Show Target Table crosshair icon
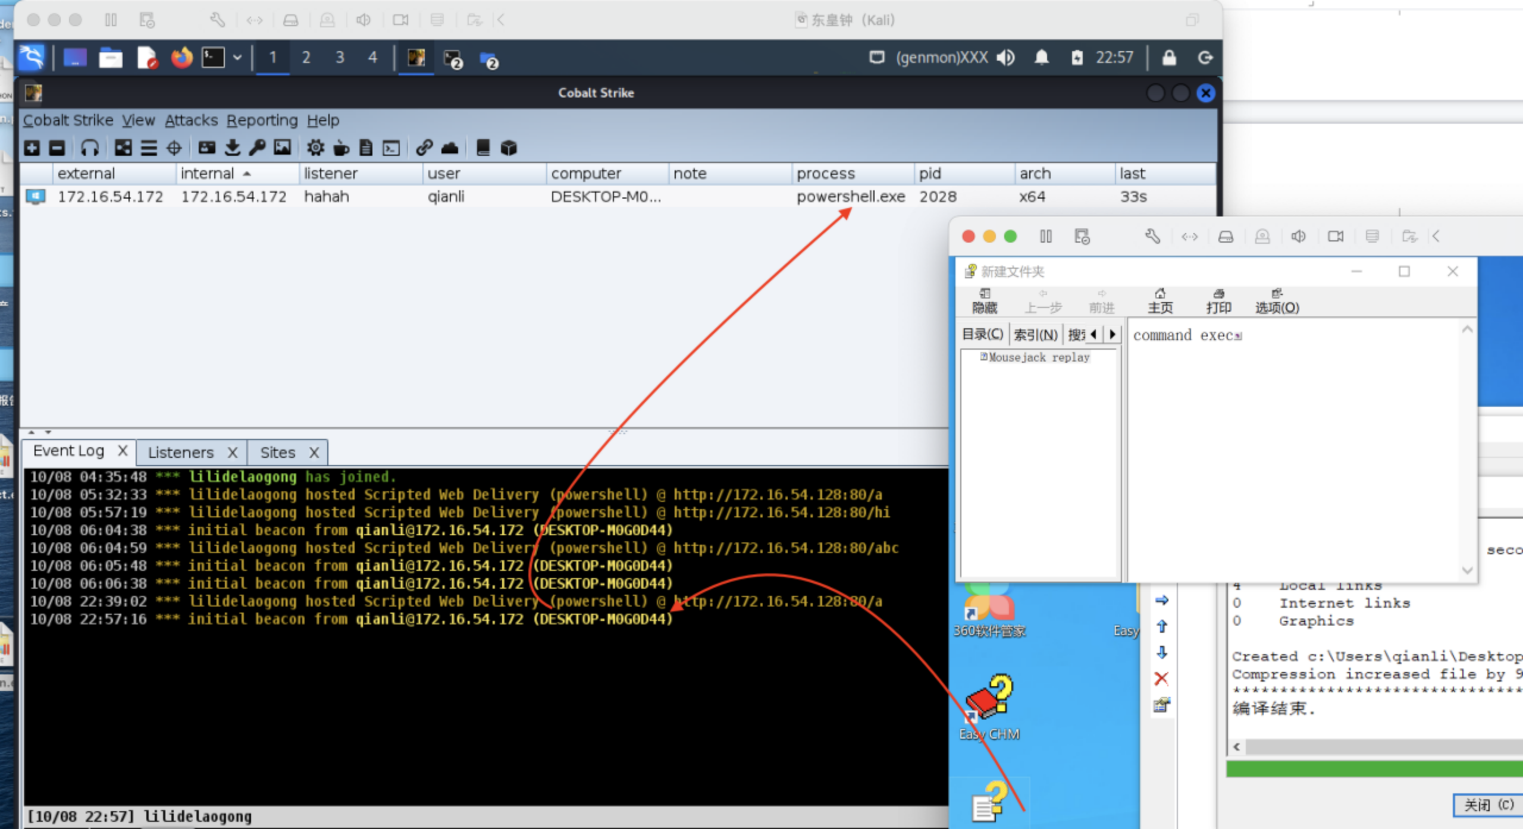 point(174,148)
